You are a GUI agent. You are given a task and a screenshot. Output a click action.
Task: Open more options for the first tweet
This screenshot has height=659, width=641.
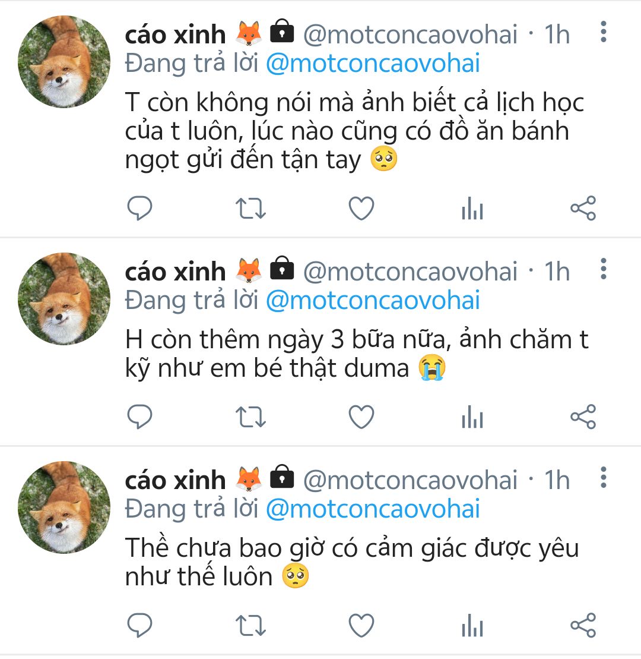[603, 32]
